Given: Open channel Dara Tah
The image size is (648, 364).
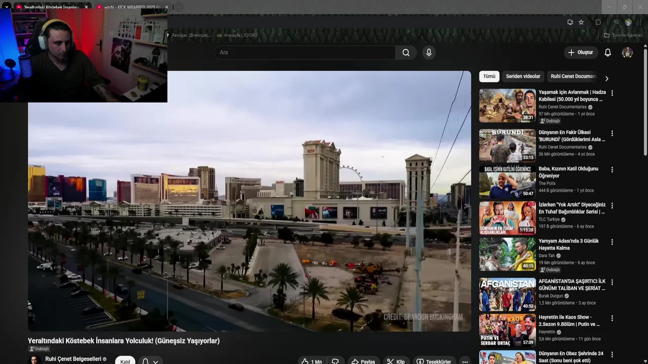Looking at the screenshot, I should click(x=547, y=256).
